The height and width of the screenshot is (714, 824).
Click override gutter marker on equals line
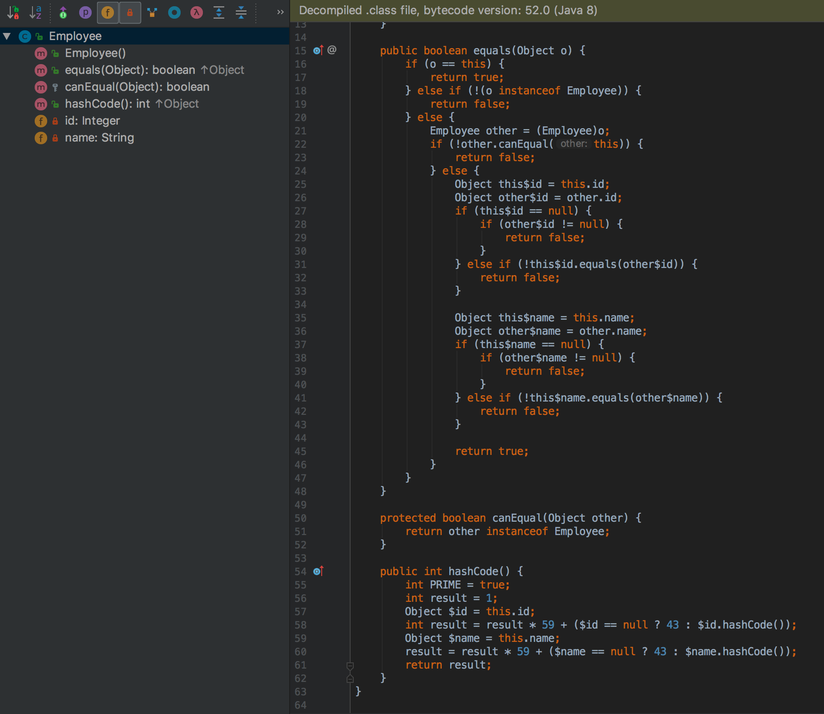(x=318, y=50)
